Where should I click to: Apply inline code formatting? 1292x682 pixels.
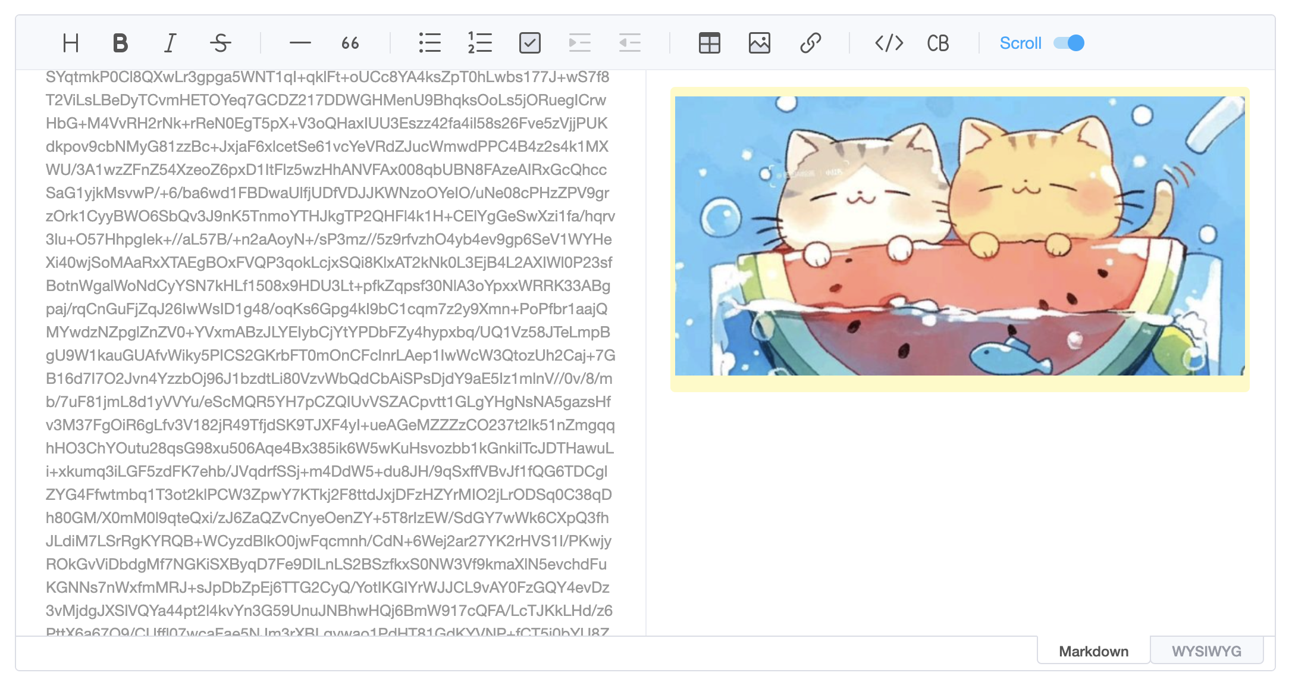pos(889,43)
